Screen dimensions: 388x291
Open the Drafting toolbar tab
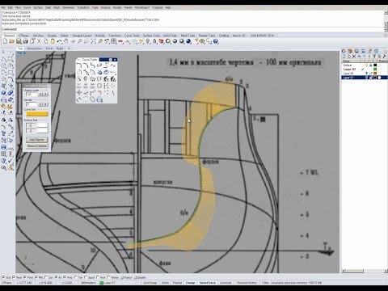[224, 36]
